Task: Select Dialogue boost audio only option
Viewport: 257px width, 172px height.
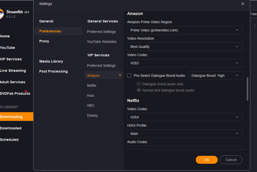Action: pos(139,84)
